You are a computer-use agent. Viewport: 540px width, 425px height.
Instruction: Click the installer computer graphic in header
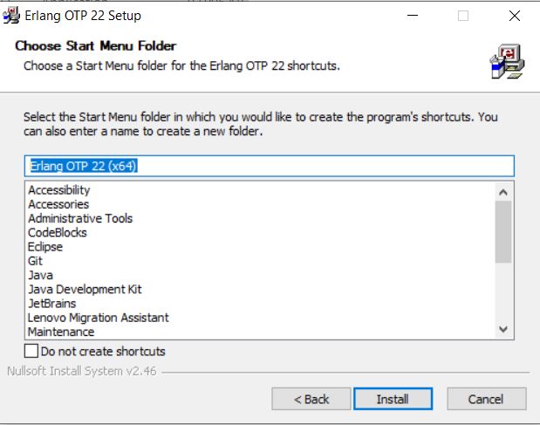point(507,62)
